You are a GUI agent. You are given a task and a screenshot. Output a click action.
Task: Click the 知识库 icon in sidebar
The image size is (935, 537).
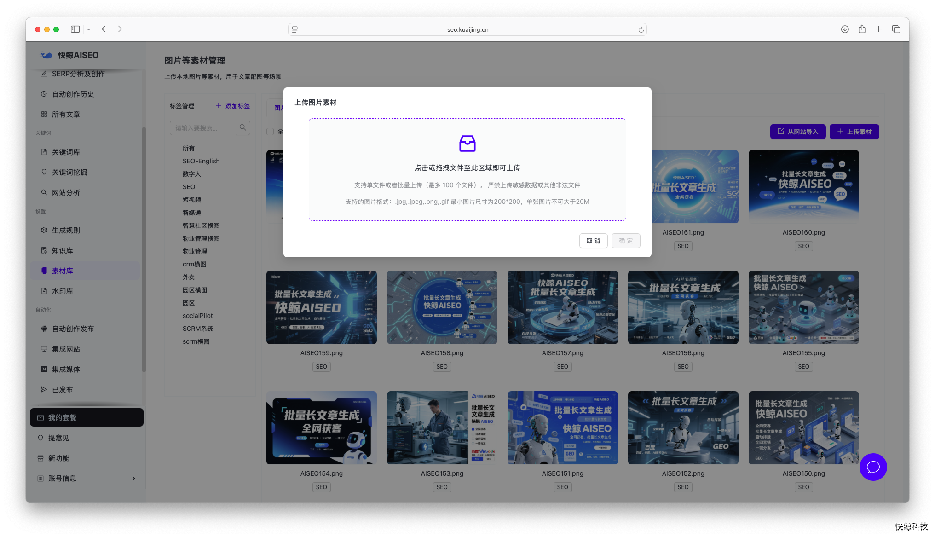point(44,250)
